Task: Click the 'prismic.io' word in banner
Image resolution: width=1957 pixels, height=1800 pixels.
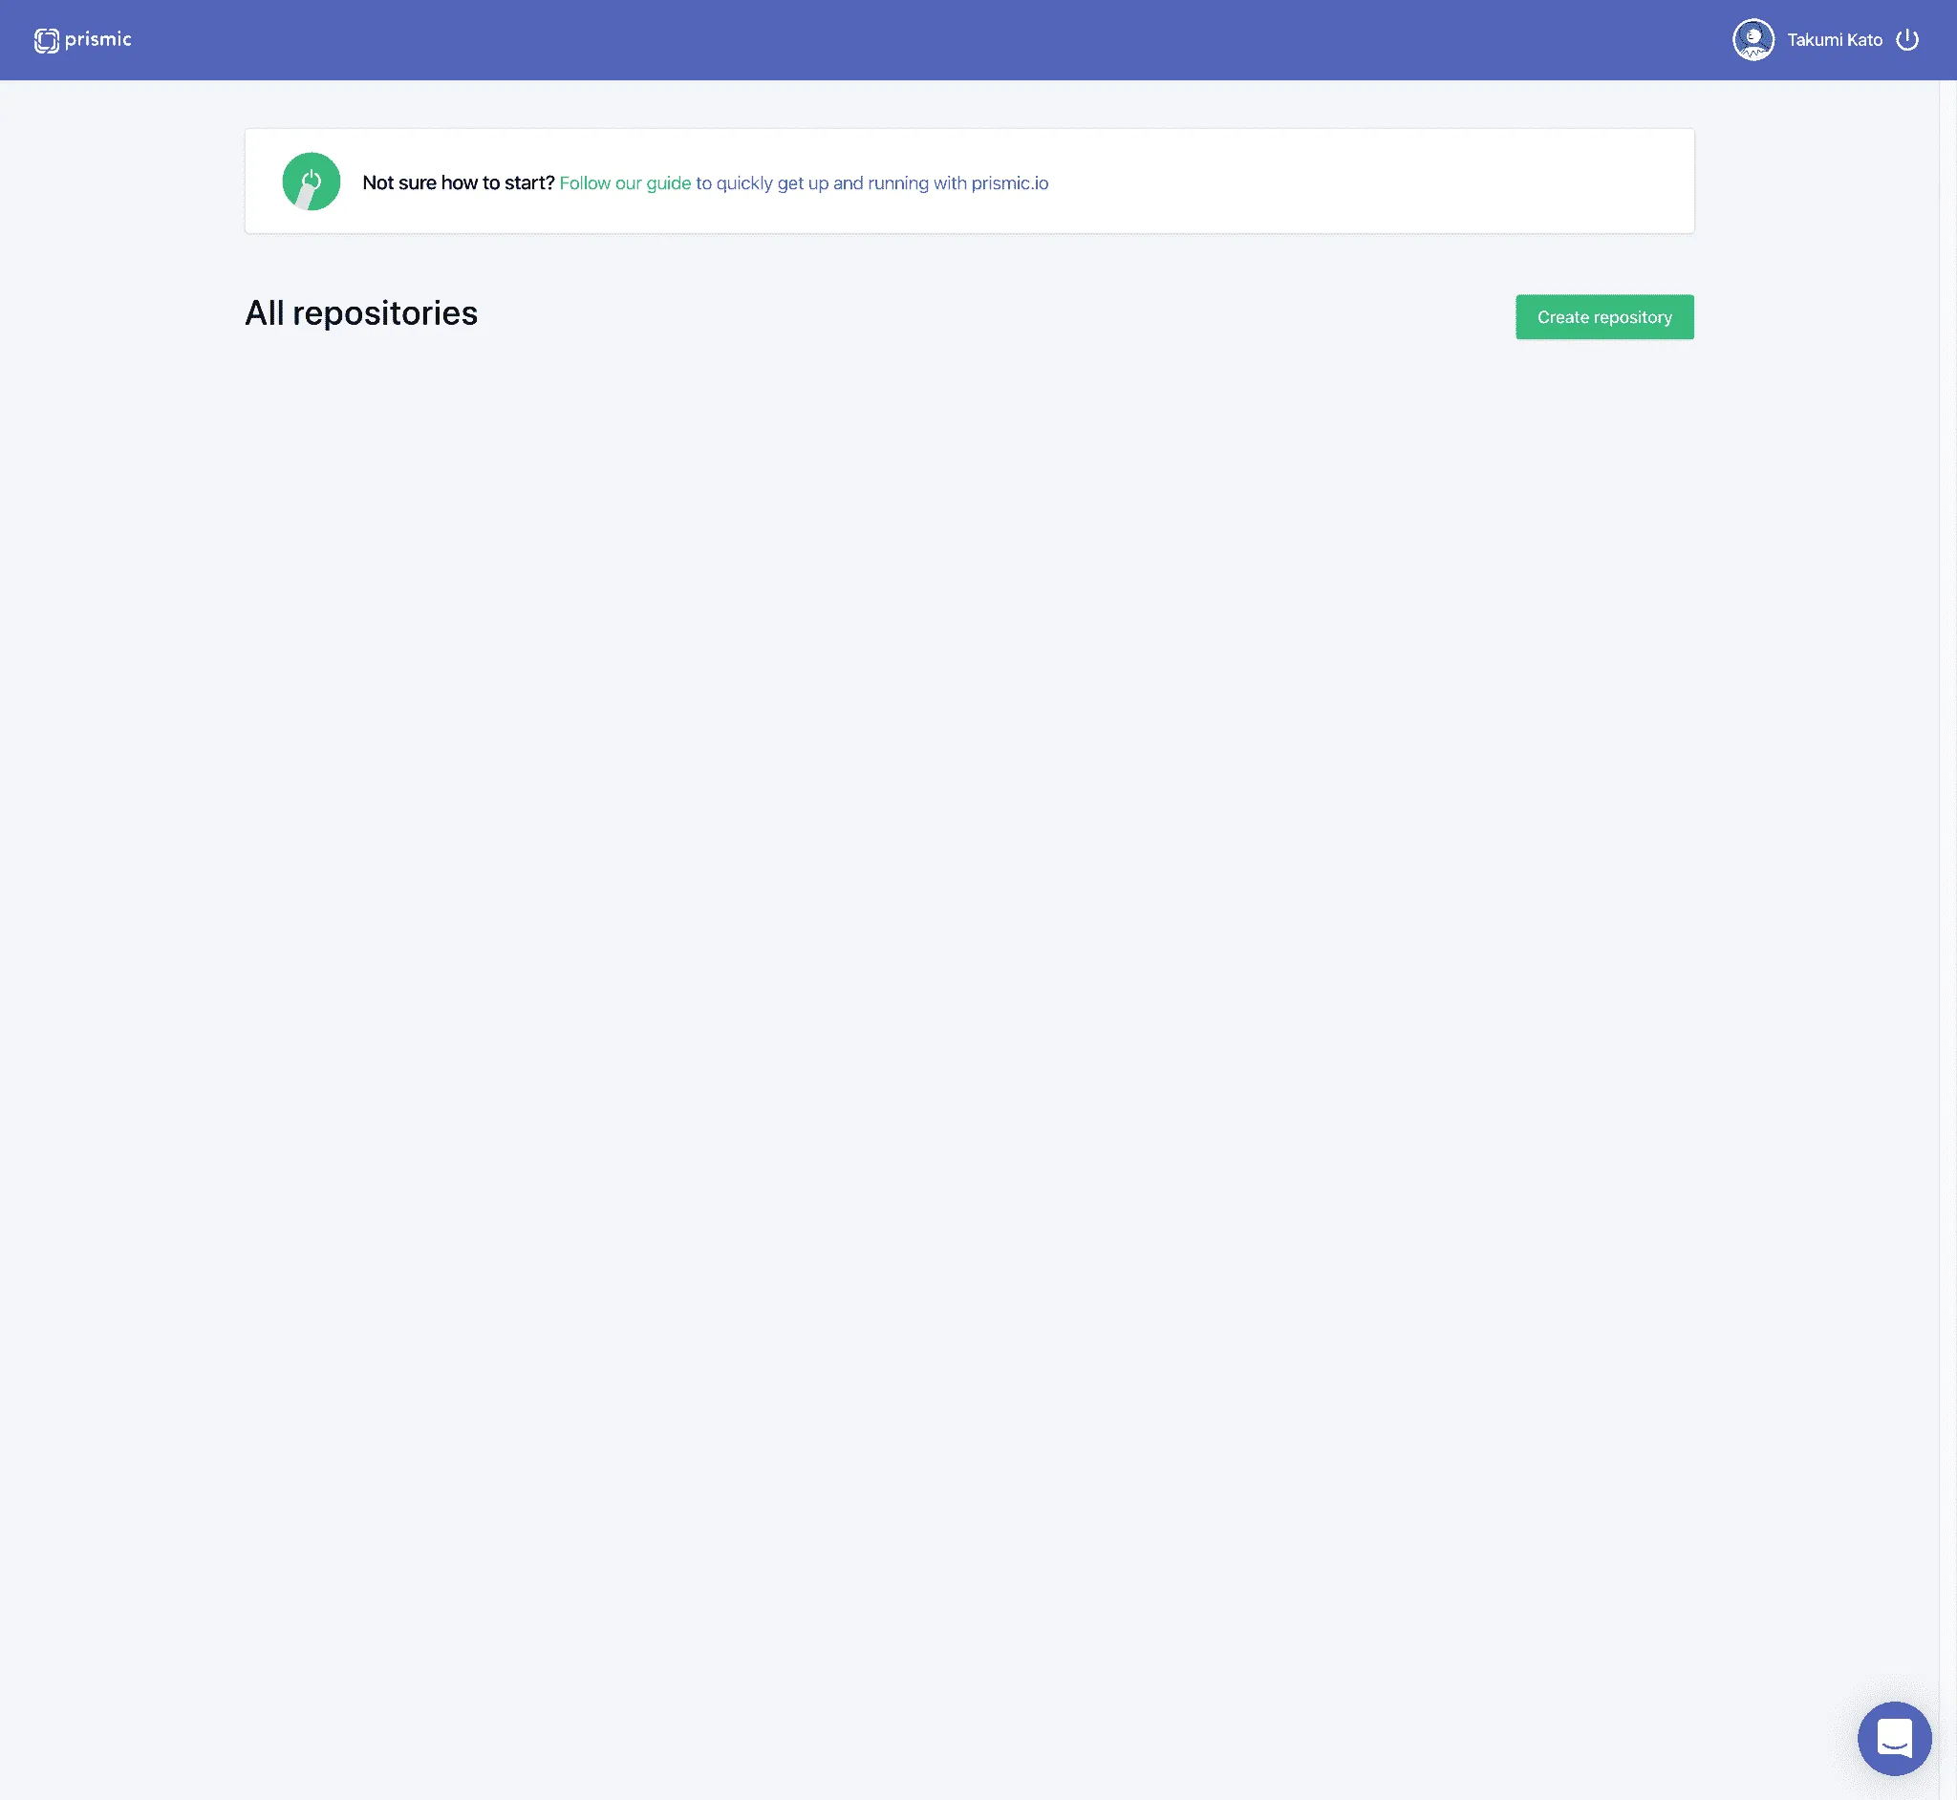Action: pos(1009,183)
